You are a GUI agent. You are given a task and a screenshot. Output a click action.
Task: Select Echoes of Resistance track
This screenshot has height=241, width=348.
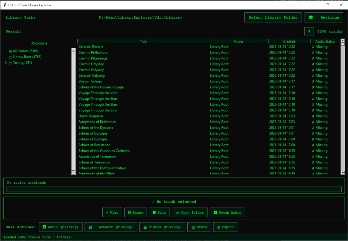pyautogui.click(x=209, y=145)
